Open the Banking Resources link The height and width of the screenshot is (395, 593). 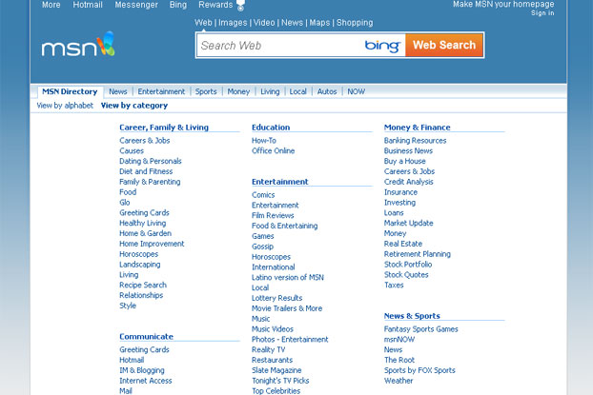[416, 141]
